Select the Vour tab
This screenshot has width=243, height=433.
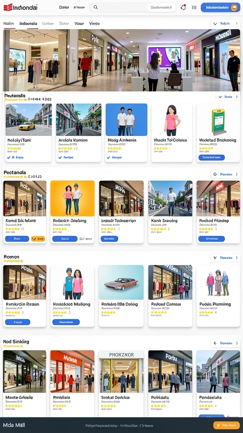(x=79, y=24)
